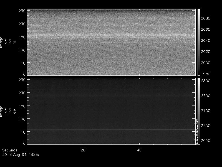Click the '40' x-axis tick label
The height and width of the screenshot is (167, 222).
(x=139, y=150)
